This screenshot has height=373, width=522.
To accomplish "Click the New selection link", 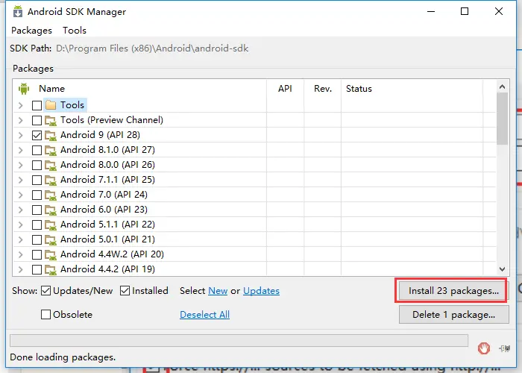I will click(x=218, y=291).
